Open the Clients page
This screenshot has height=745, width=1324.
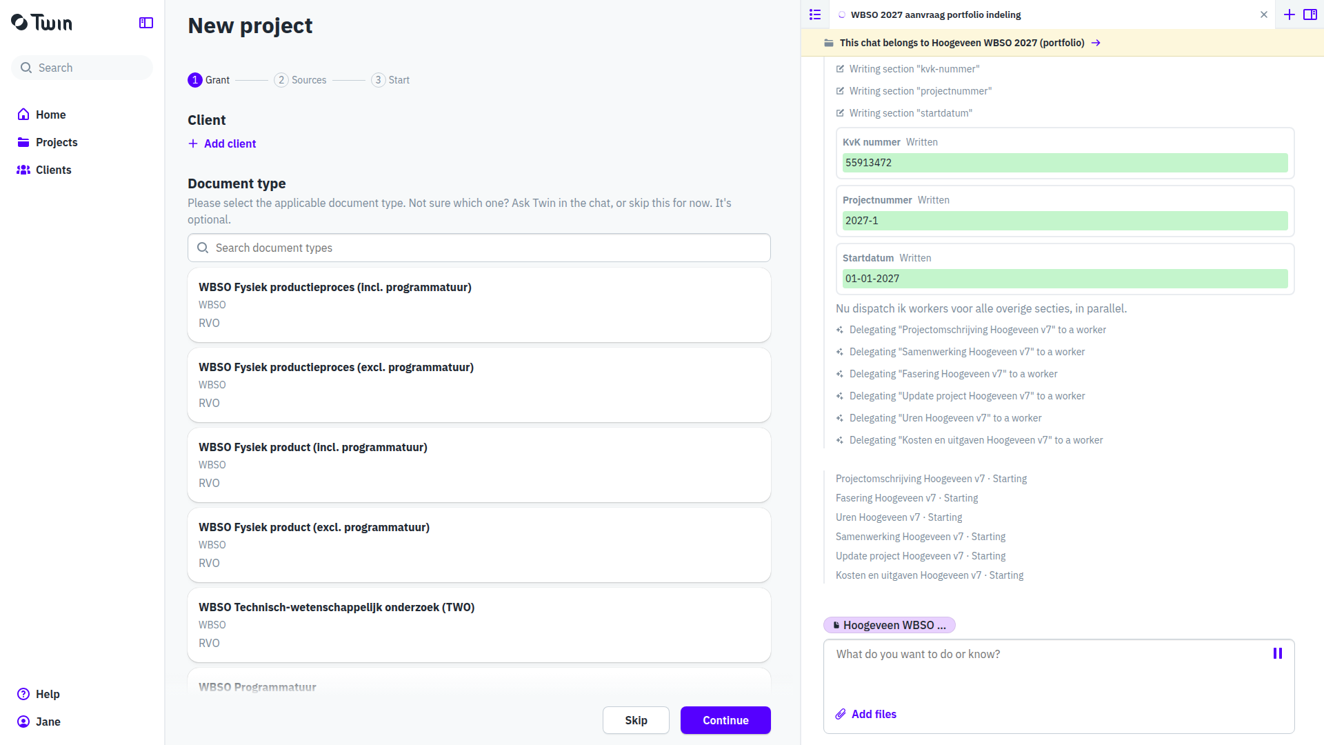click(44, 170)
